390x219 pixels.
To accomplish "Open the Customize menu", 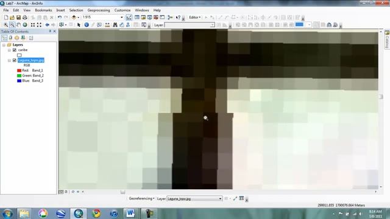I will click(x=122, y=10).
